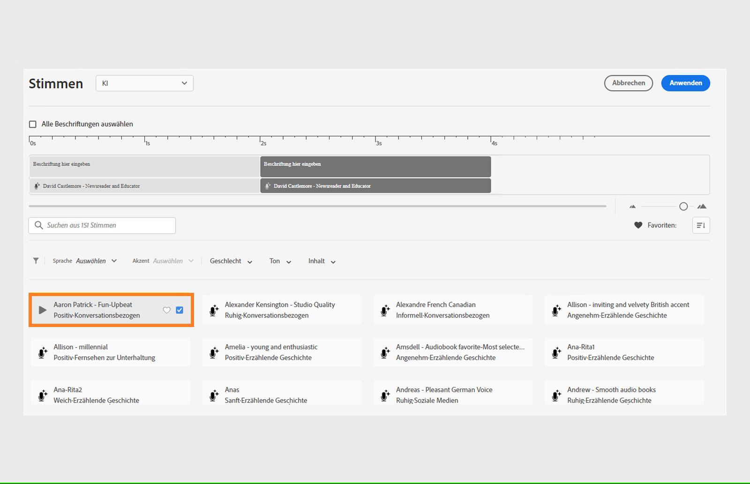Open the Geschlecht filter dropdown
This screenshot has width=750, height=484.
coord(231,261)
